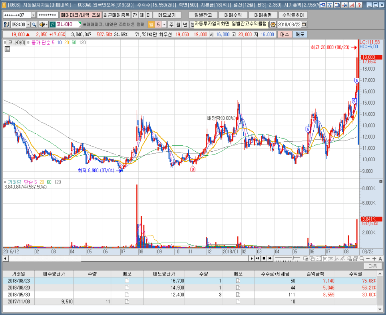Toggle the 월 monthly period button
Image resolution: width=386 pixels, height=315 pixels.
[178, 25]
